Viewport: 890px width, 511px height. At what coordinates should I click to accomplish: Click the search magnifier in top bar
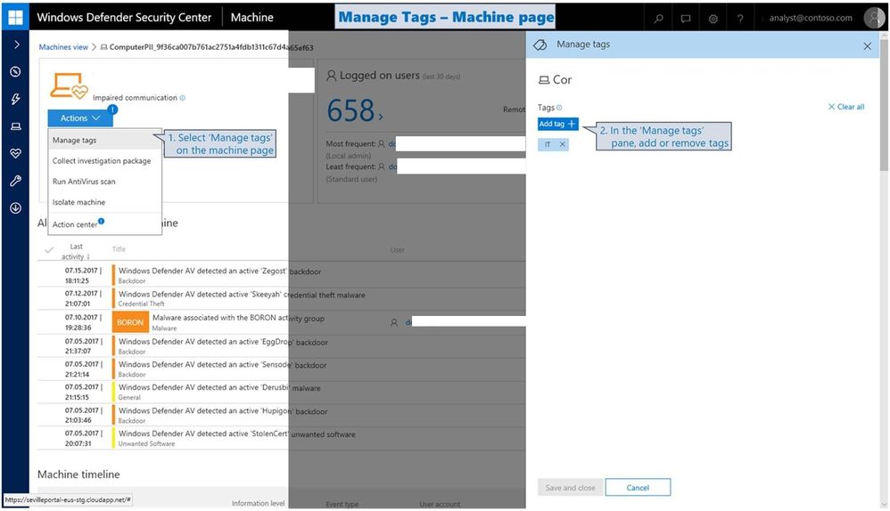[x=658, y=19]
